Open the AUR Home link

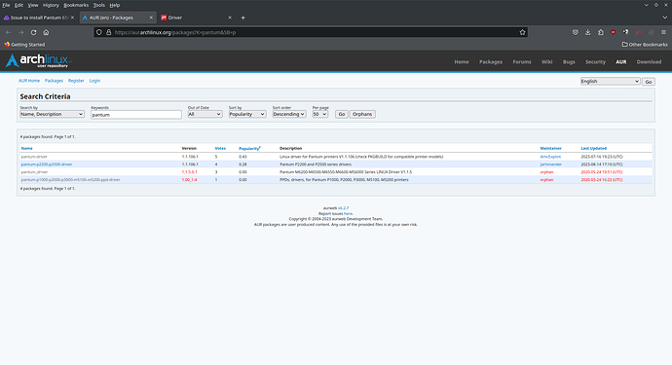click(x=29, y=81)
